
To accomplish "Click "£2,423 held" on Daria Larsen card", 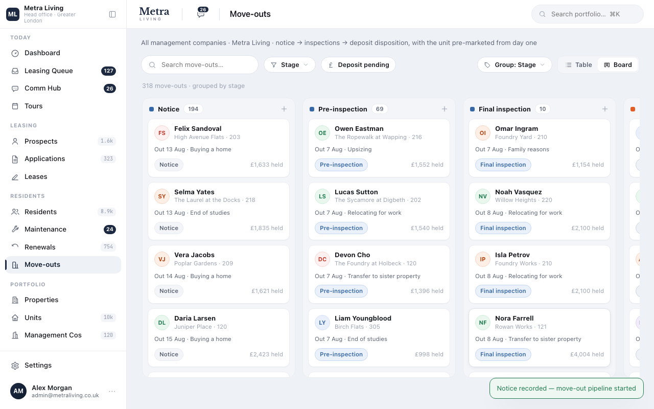I will (x=266, y=354).
